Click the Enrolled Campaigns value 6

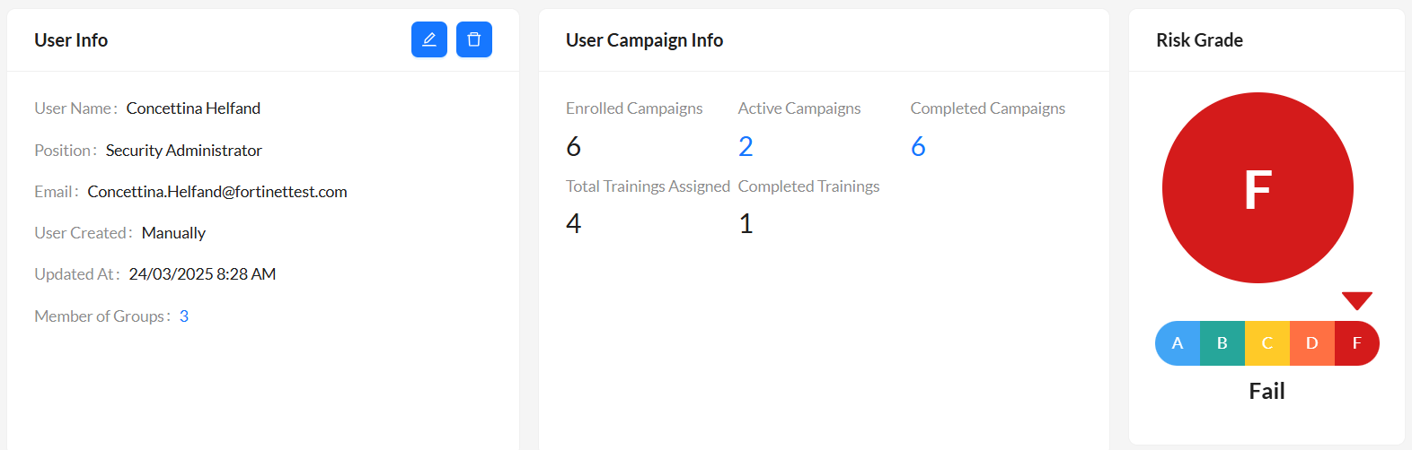[x=574, y=146]
